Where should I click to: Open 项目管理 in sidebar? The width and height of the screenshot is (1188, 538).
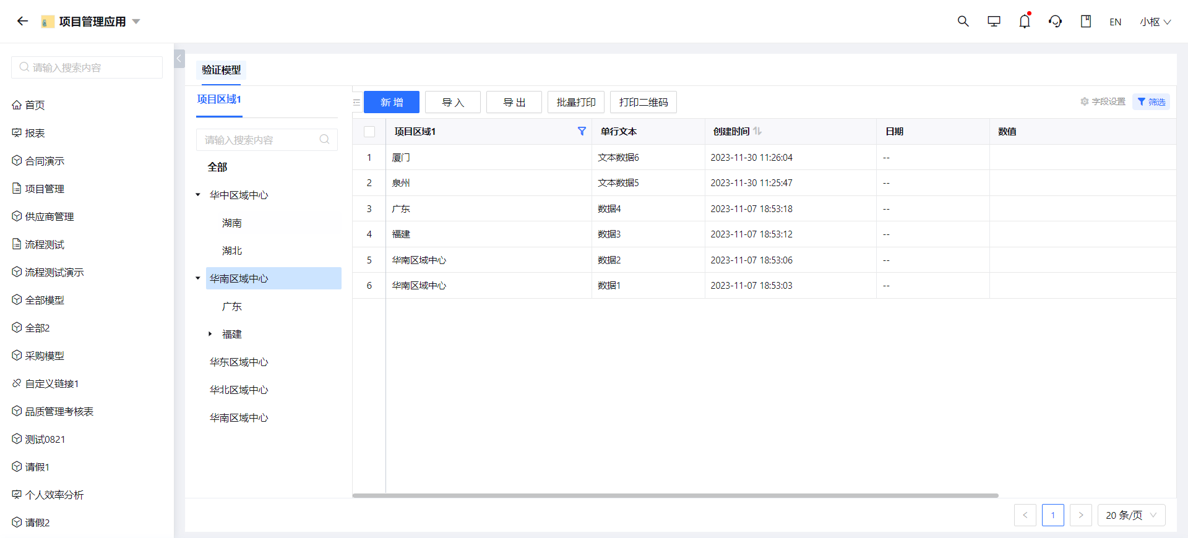click(45, 189)
